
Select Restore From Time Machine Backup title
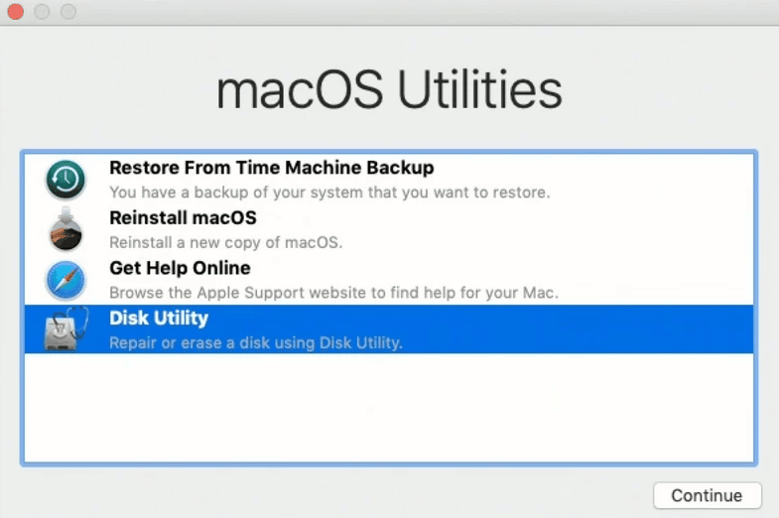click(x=271, y=168)
